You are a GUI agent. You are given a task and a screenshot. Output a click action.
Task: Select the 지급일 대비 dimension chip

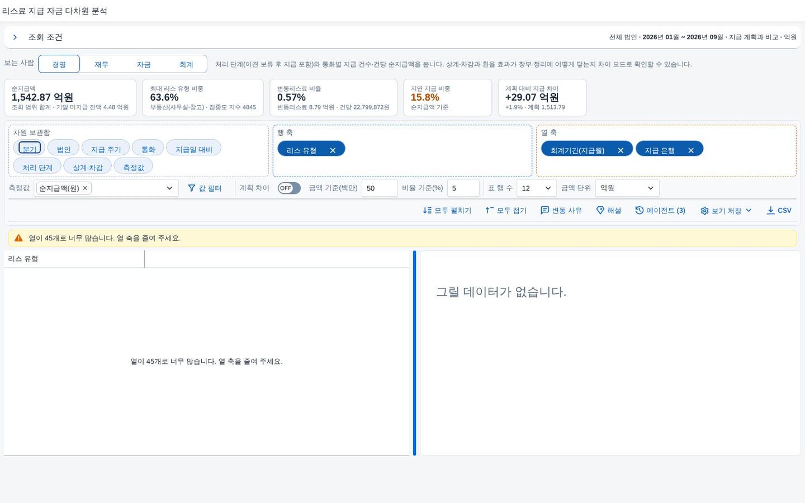coord(193,148)
